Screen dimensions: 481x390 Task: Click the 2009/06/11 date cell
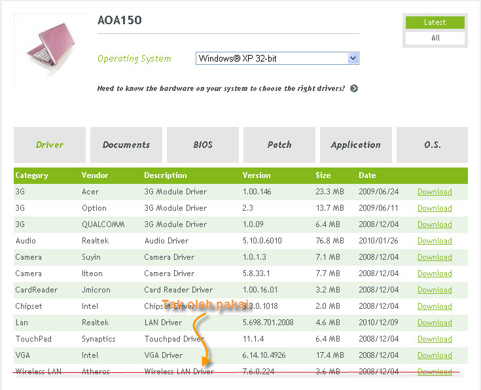pyautogui.click(x=378, y=208)
